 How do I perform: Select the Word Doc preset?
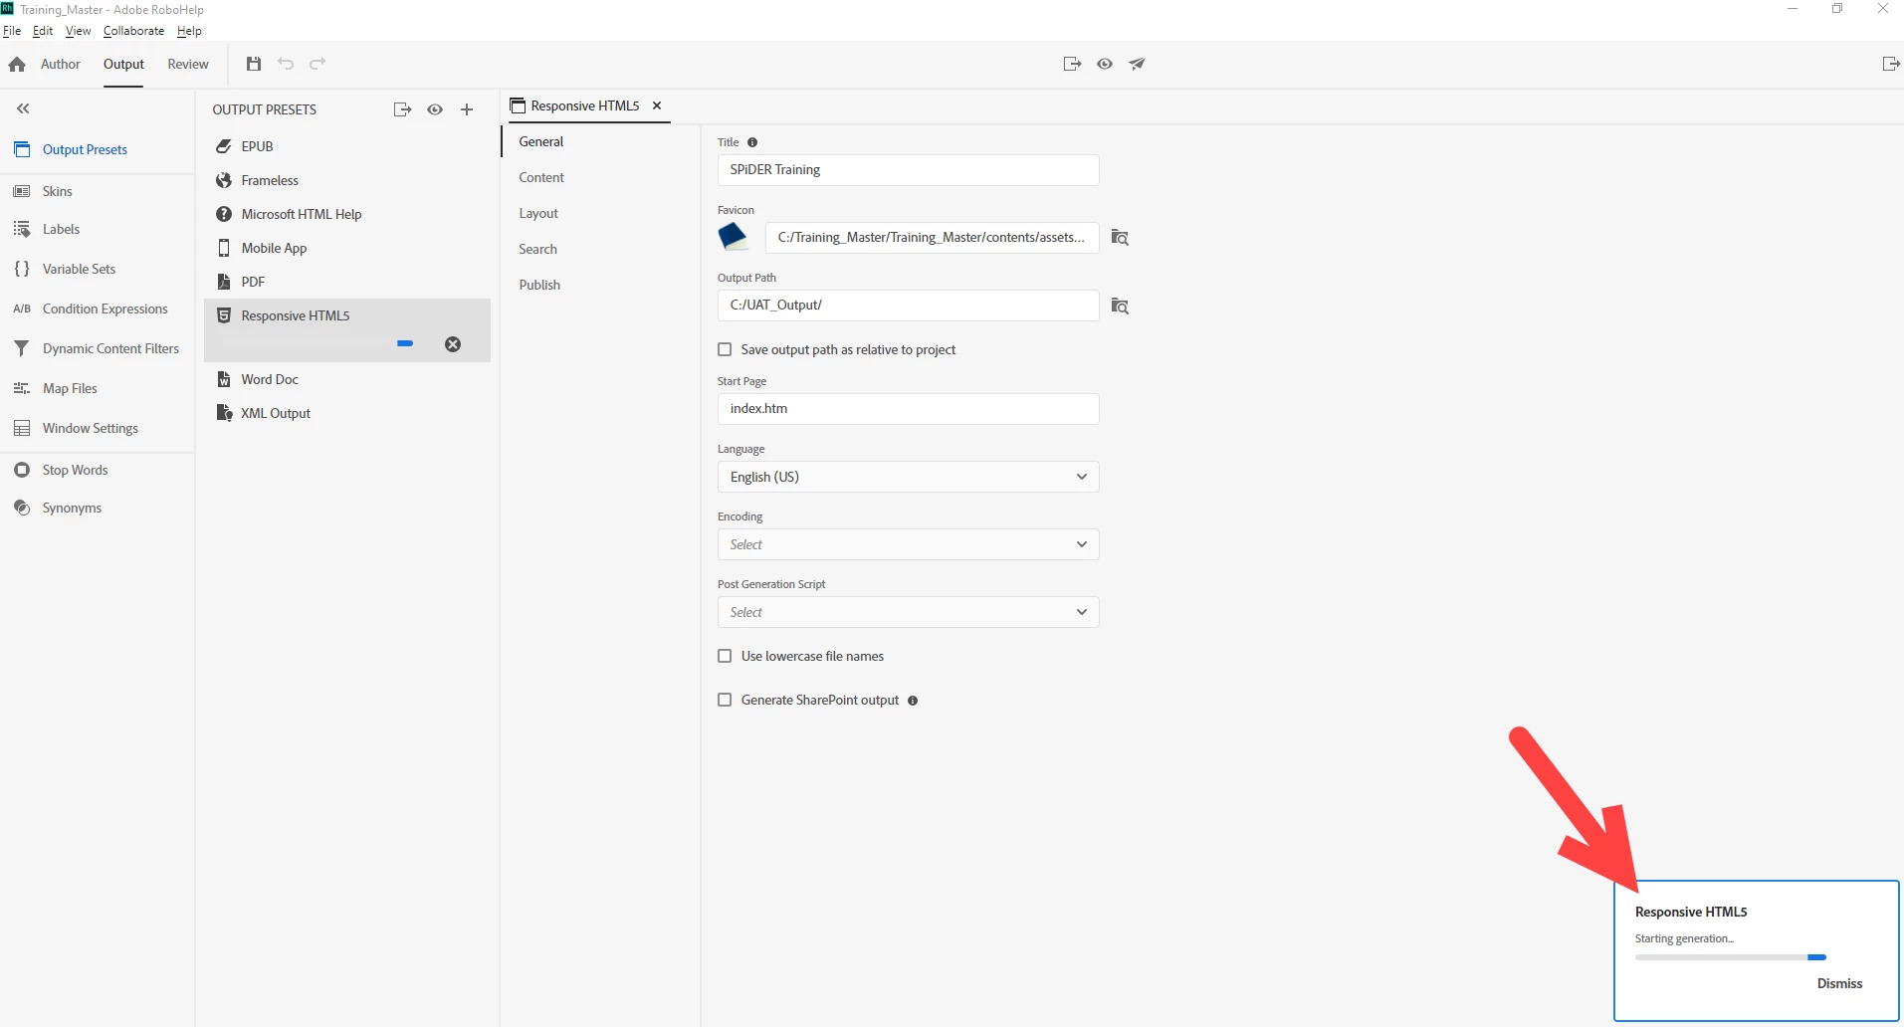point(347,379)
